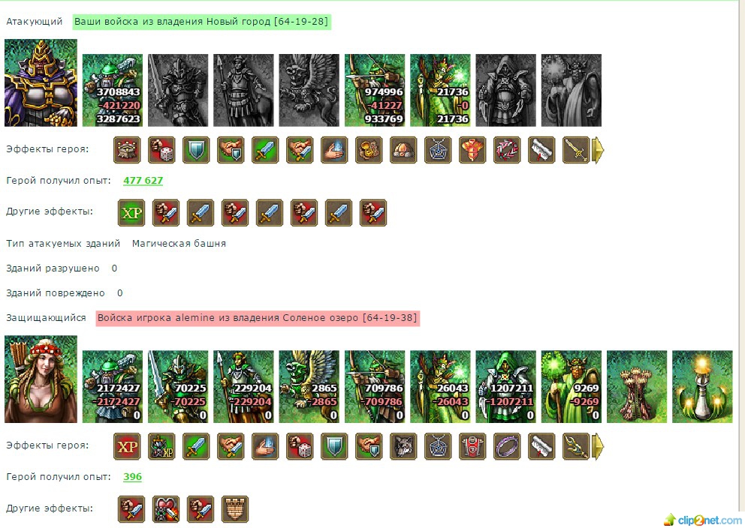Viewport: 745px width, 528px height.
Task: Click the fortress icon in attacker hero effects
Action: [x=127, y=150]
